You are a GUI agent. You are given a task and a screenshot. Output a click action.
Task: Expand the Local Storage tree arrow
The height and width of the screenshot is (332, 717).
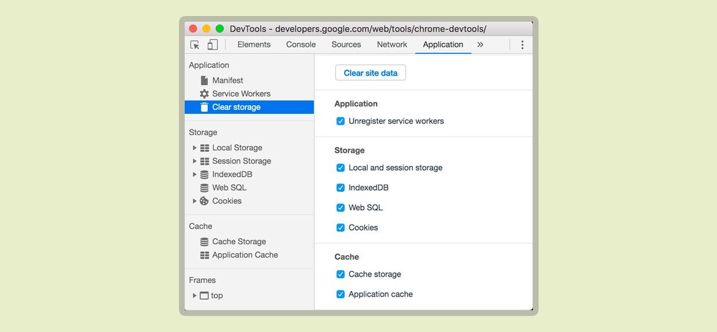point(194,148)
